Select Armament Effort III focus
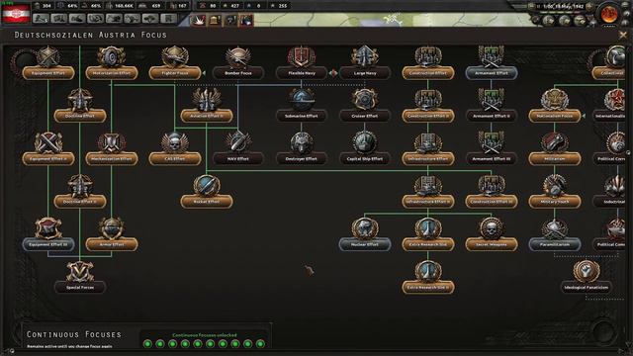Image resolution: width=633 pixels, height=356 pixels. [492, 158]
